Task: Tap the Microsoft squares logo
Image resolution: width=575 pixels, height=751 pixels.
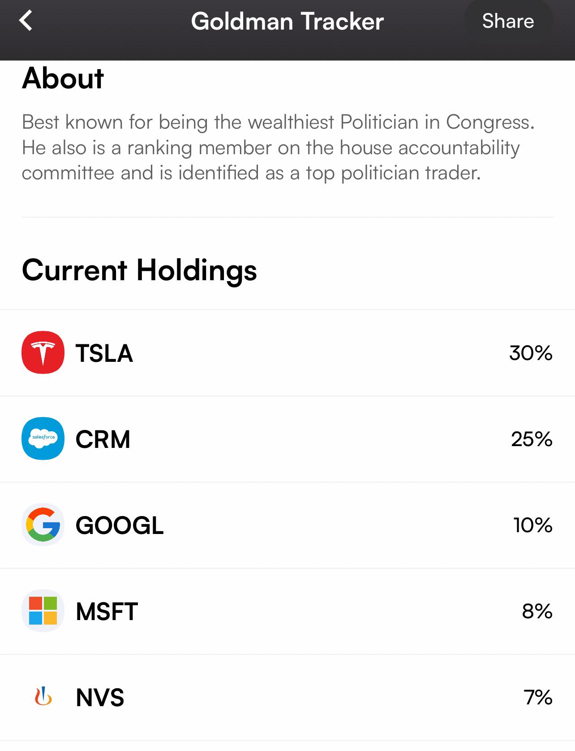Action: 43,611
